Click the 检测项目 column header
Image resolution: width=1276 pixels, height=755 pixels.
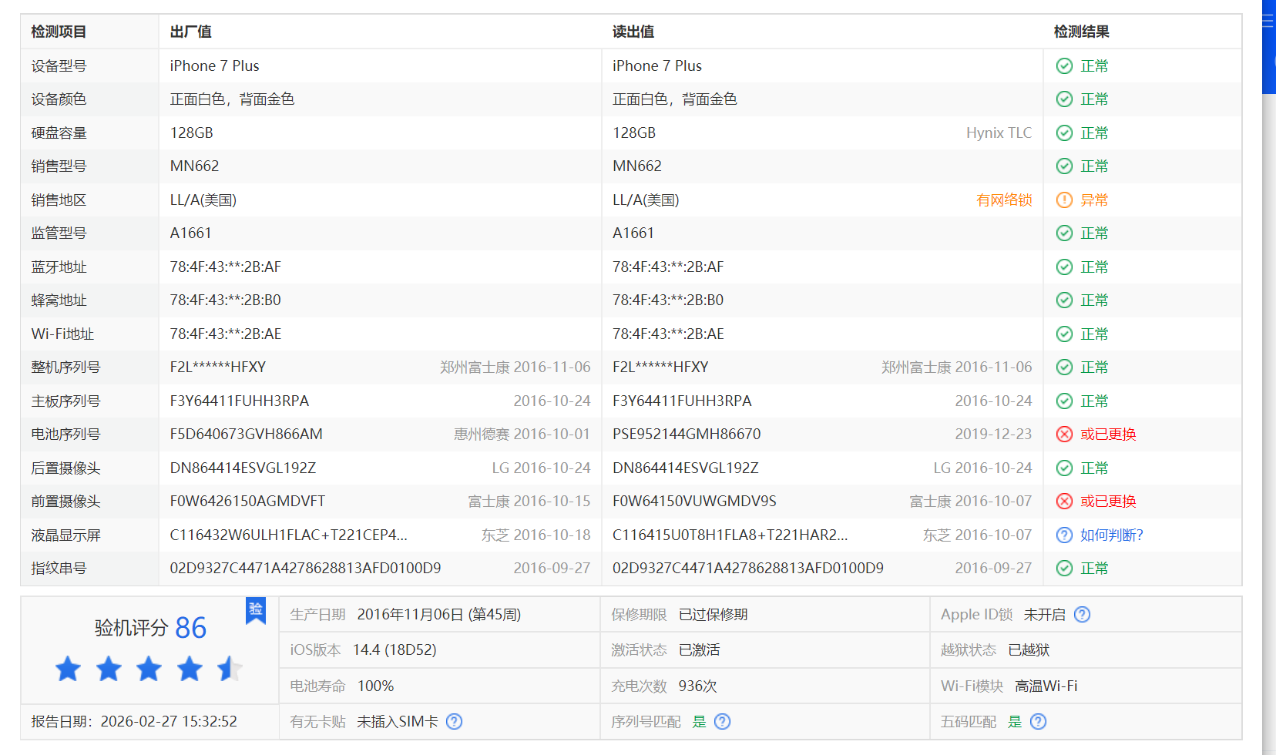59,32
